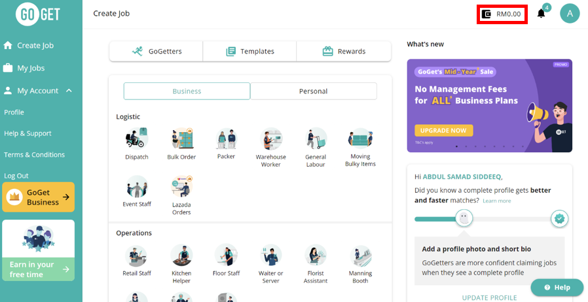588x302 pixels.
Task: Open the Dispatch job icon
Action: pos(136,139)
